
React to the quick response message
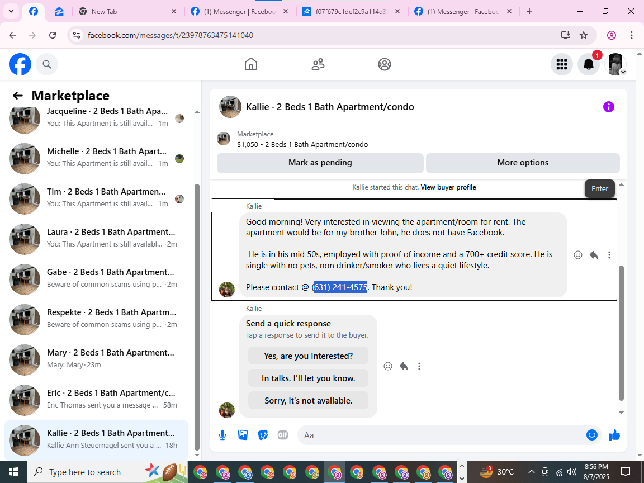388,366
